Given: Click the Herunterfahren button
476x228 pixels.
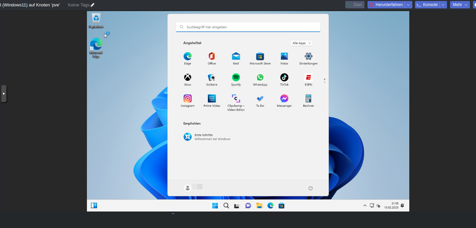Looking at the screenshot, I should (386, 5).
